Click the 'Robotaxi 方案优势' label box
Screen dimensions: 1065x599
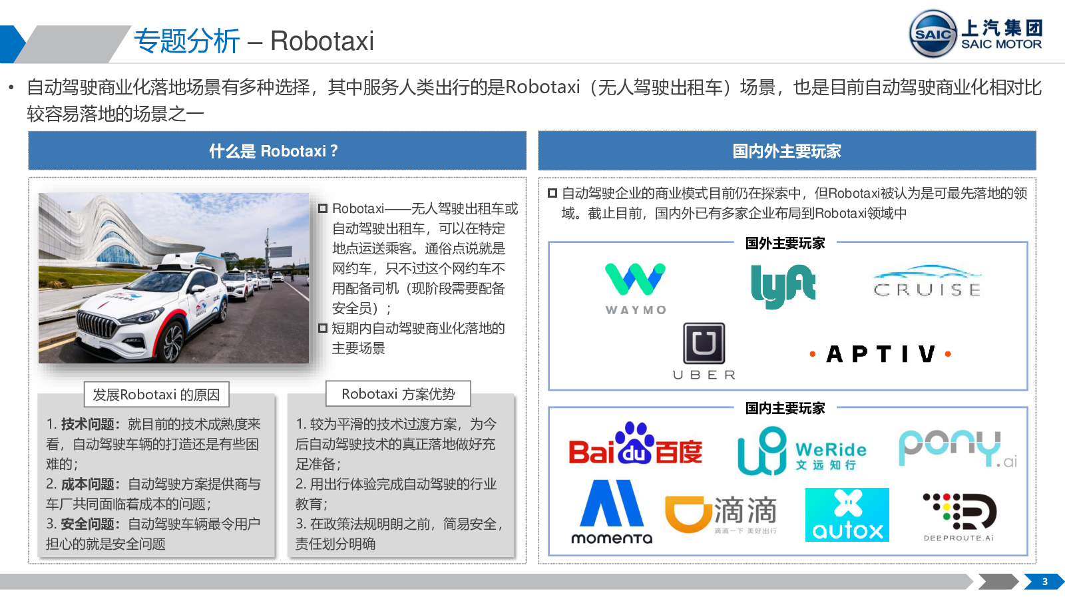point(398,393)
